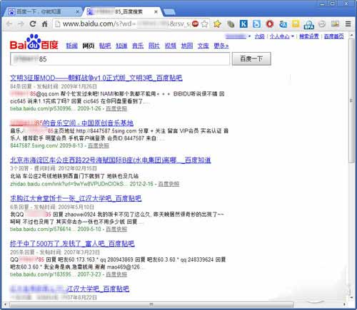Select the 85_百度搜索 tab
Viewport: 357px width, 310px height.
click(x=123, y=11)
